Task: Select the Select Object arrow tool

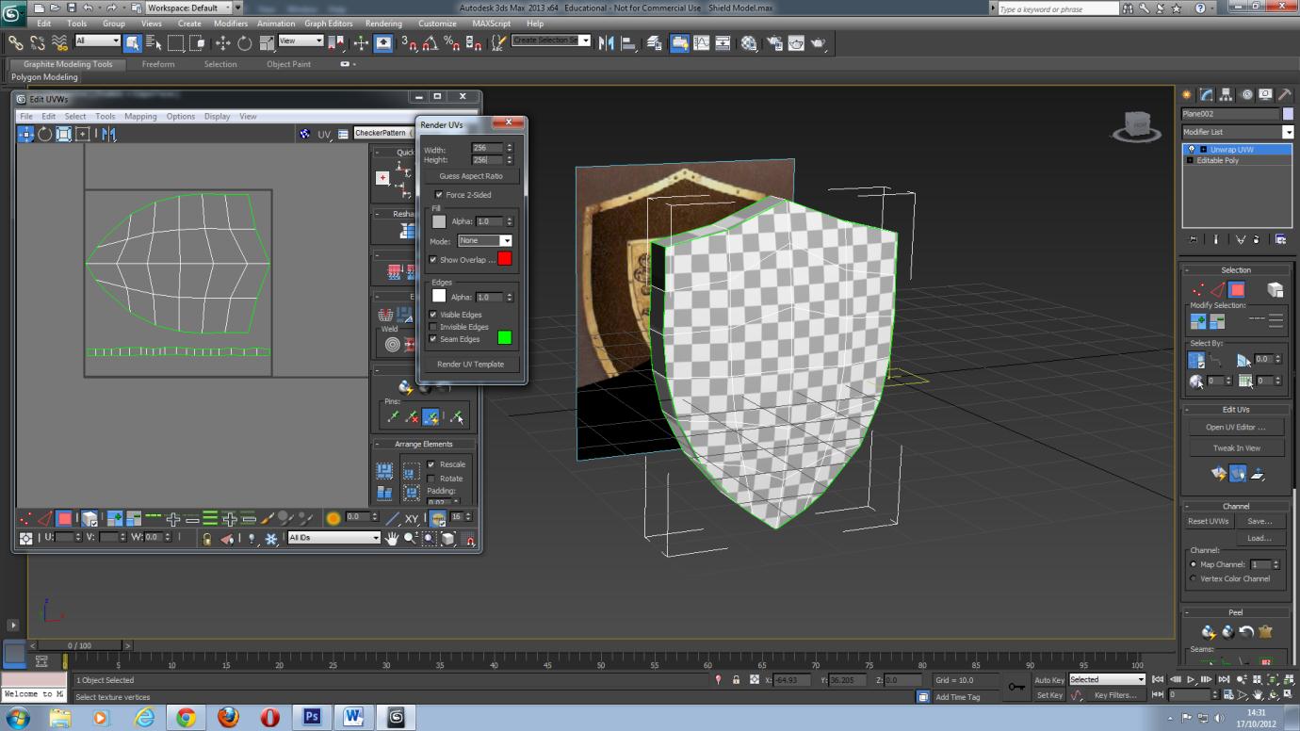Action: coord(132,42)
